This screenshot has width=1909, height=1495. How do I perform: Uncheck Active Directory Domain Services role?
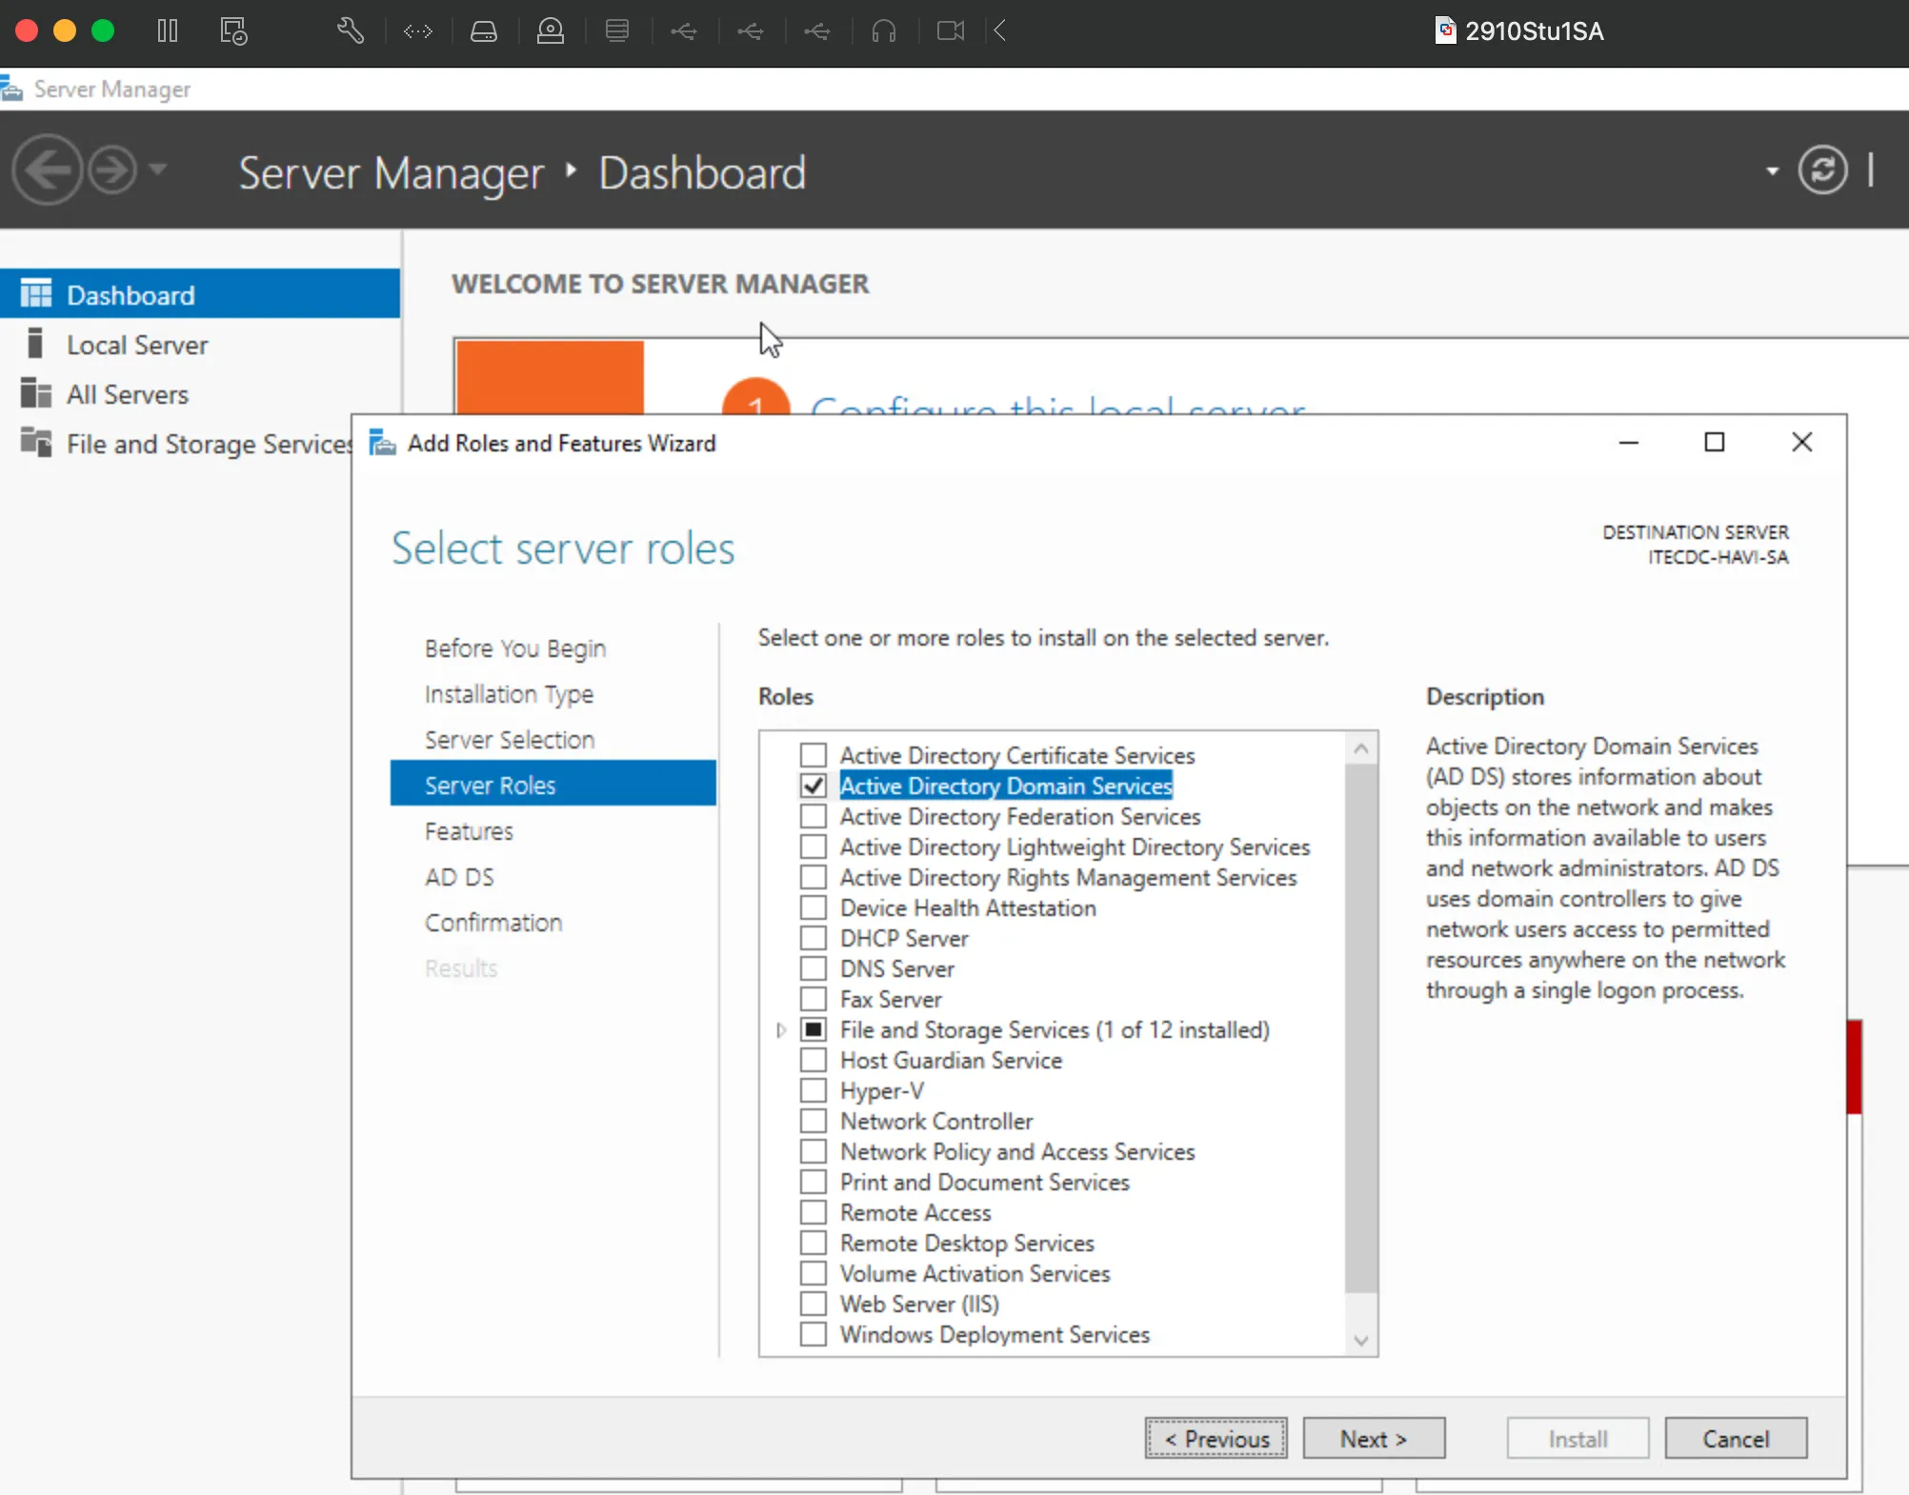point(813,786)
